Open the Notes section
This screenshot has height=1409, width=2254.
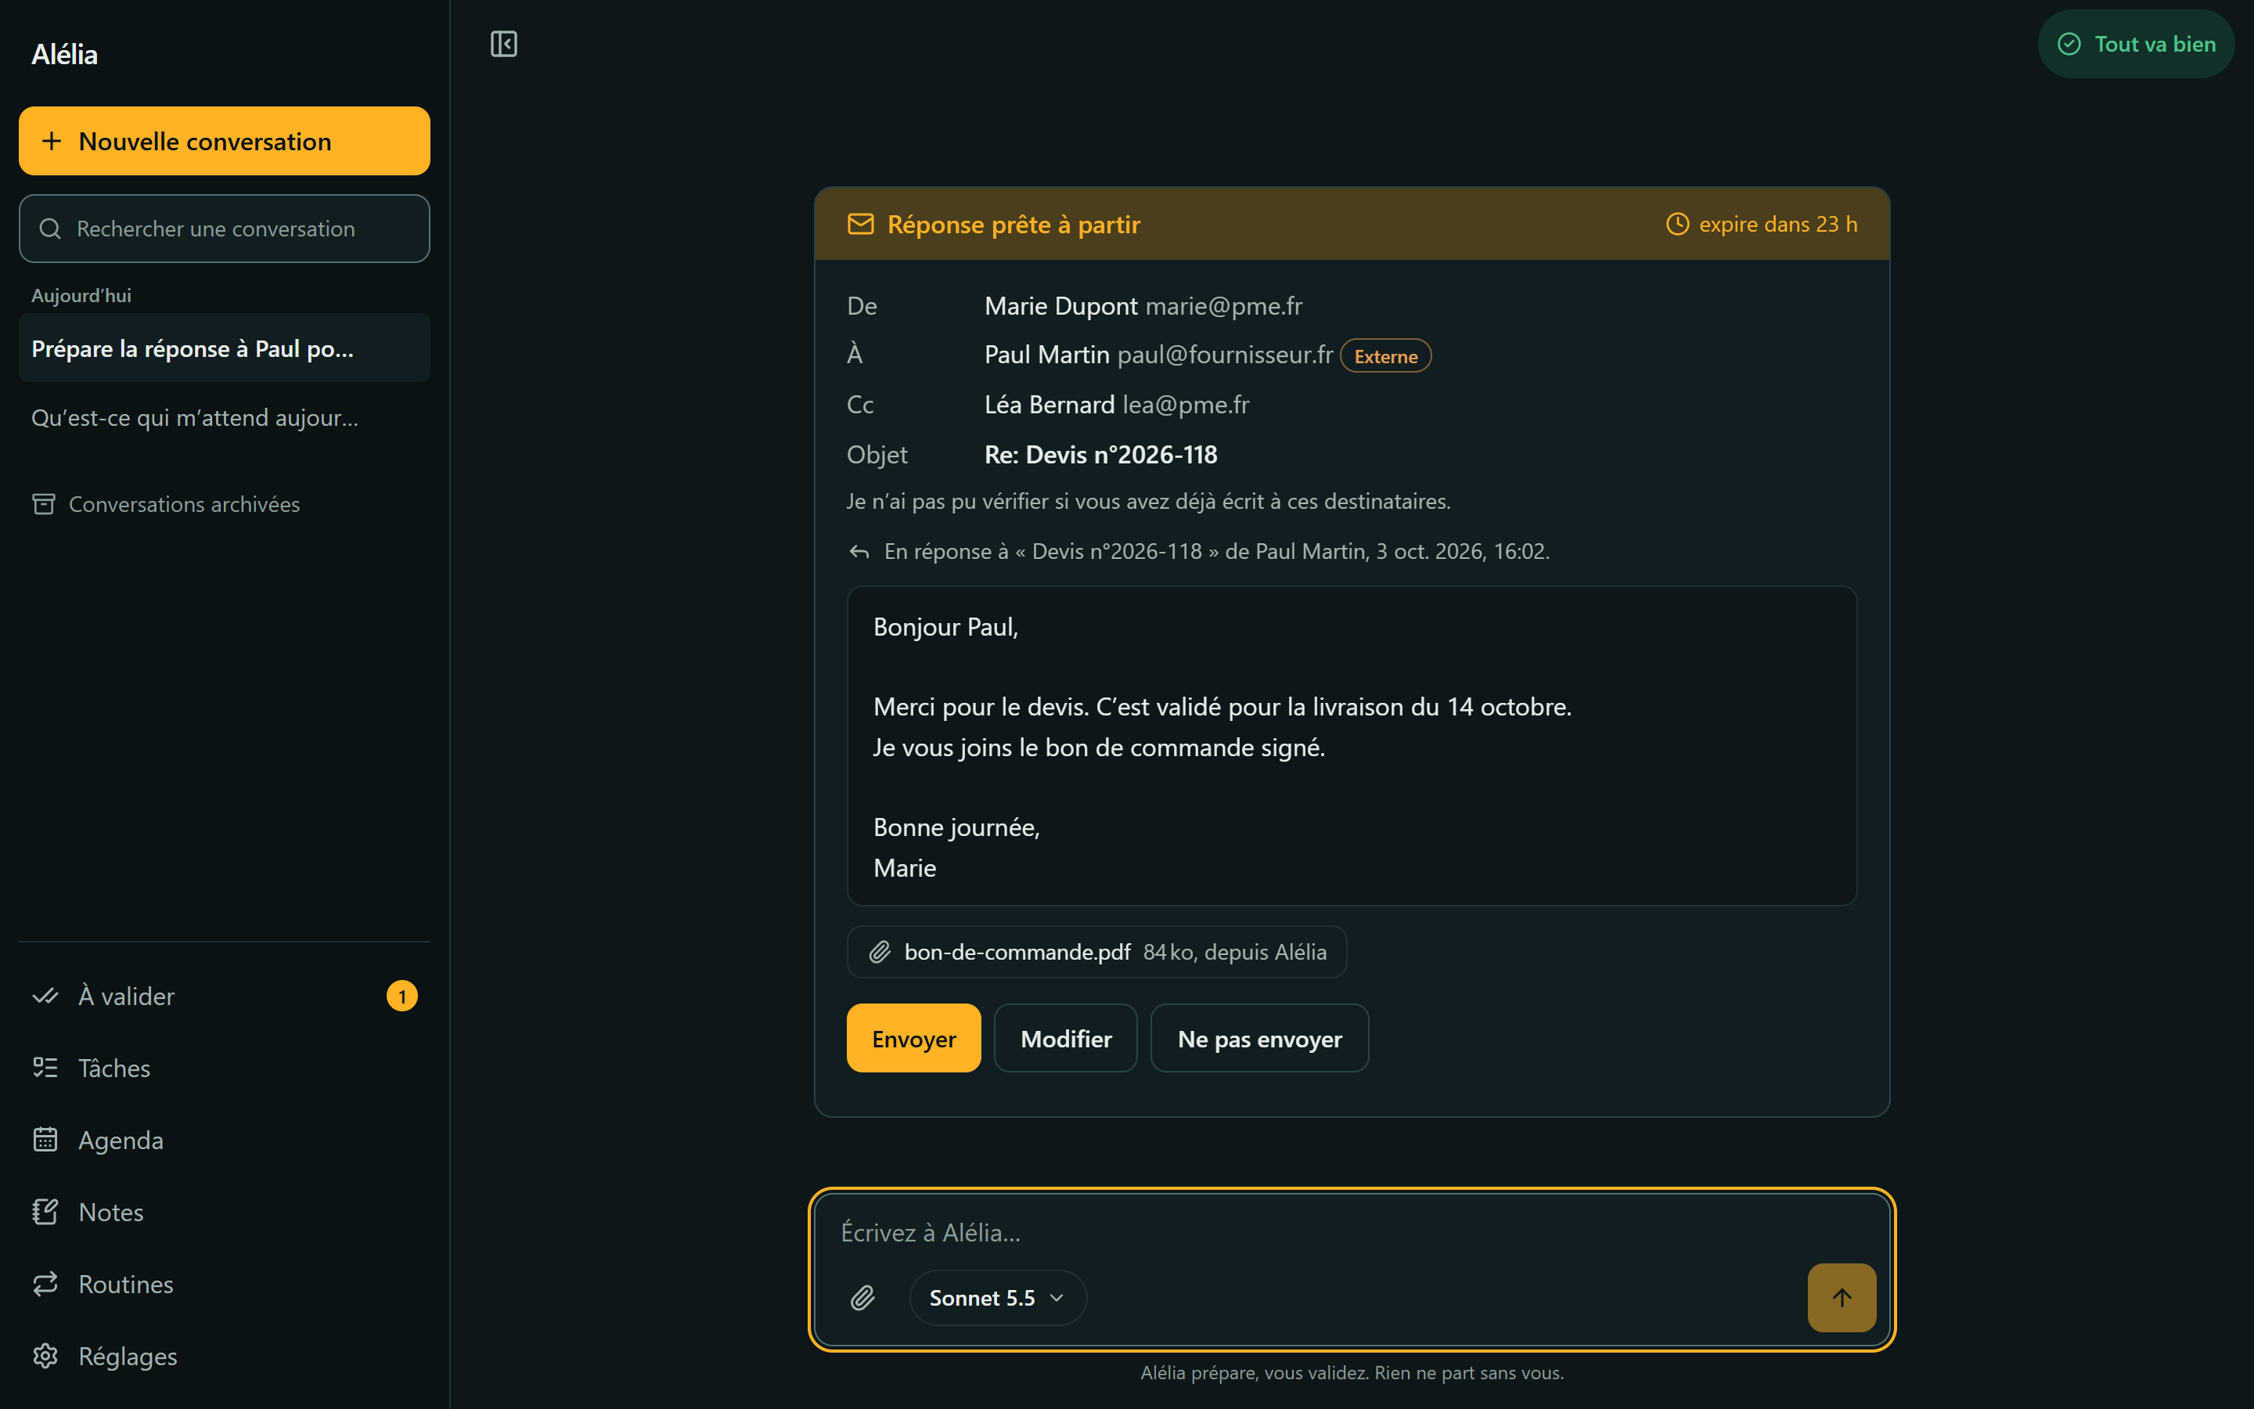point(225,1212)
